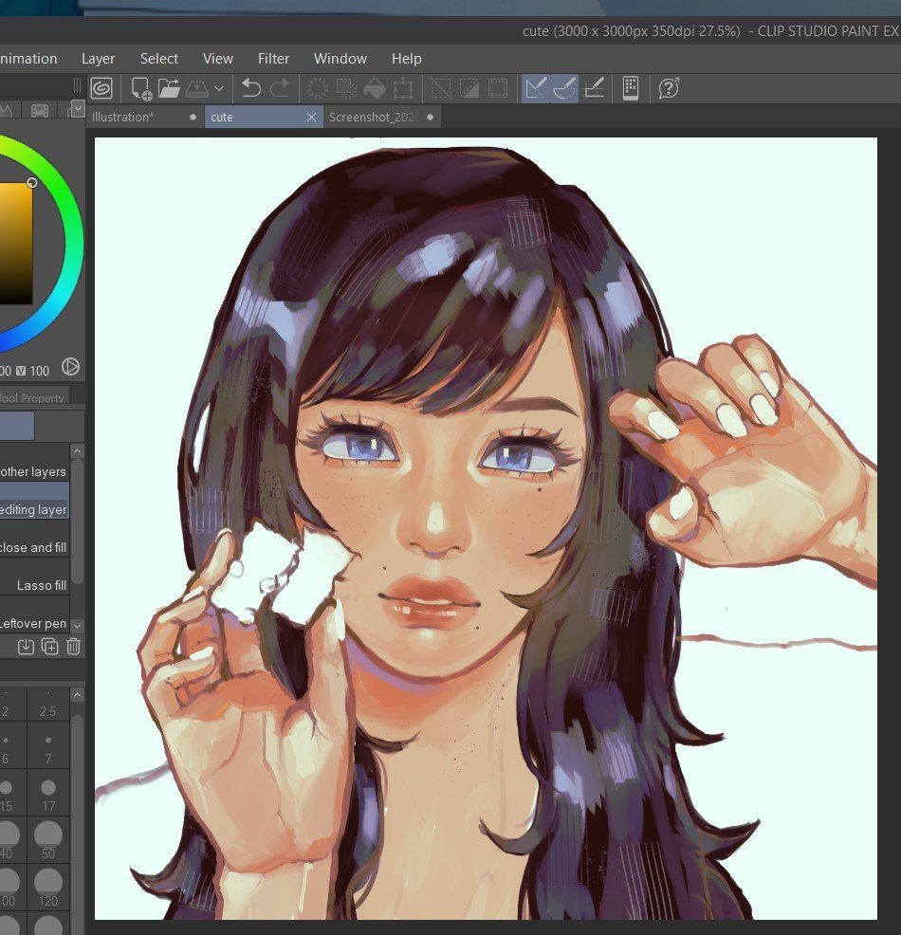This screenshot has height=935, width=901.
Task: Open the Filter menu
Action: point(273,59)
